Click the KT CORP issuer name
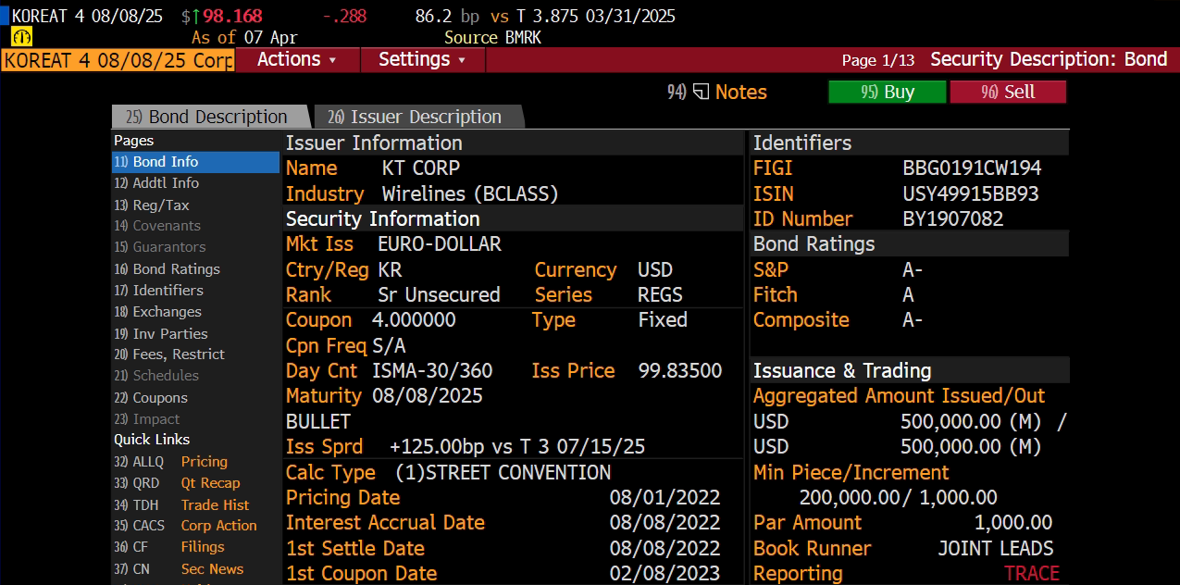 click(420, 168)
